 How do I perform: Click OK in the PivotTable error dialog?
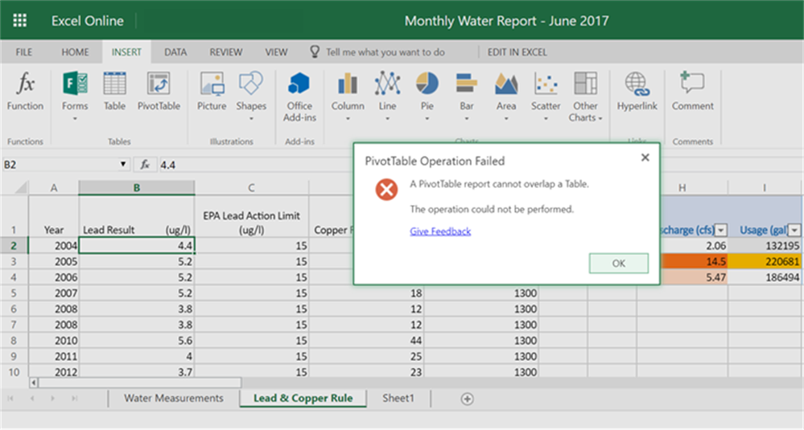click(618, 263)
